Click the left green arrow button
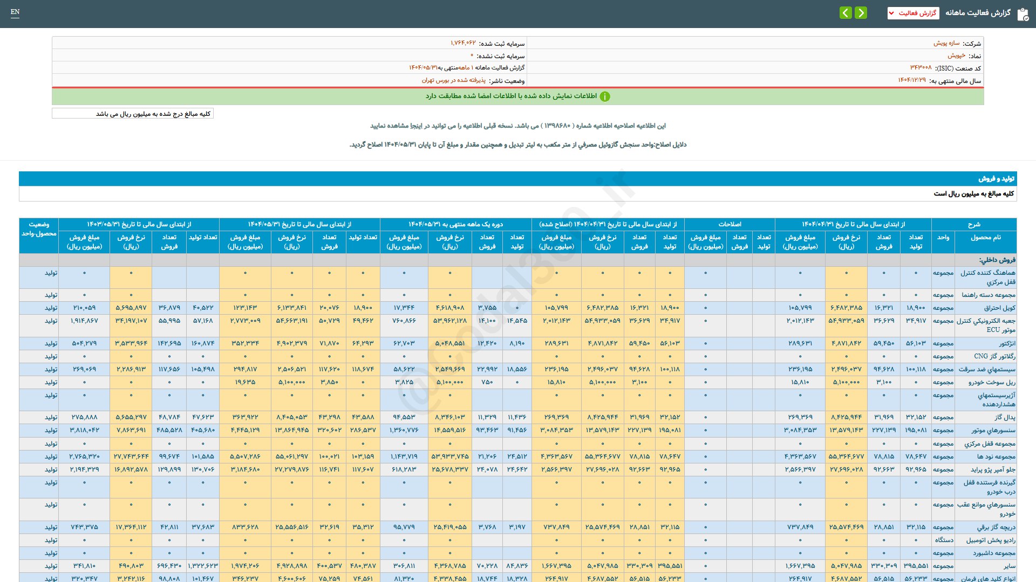 pyautogui.click(x=846, y=12)
